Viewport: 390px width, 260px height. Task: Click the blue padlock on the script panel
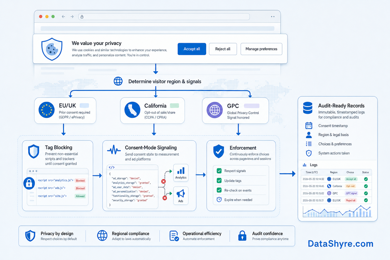click(29, 183)
